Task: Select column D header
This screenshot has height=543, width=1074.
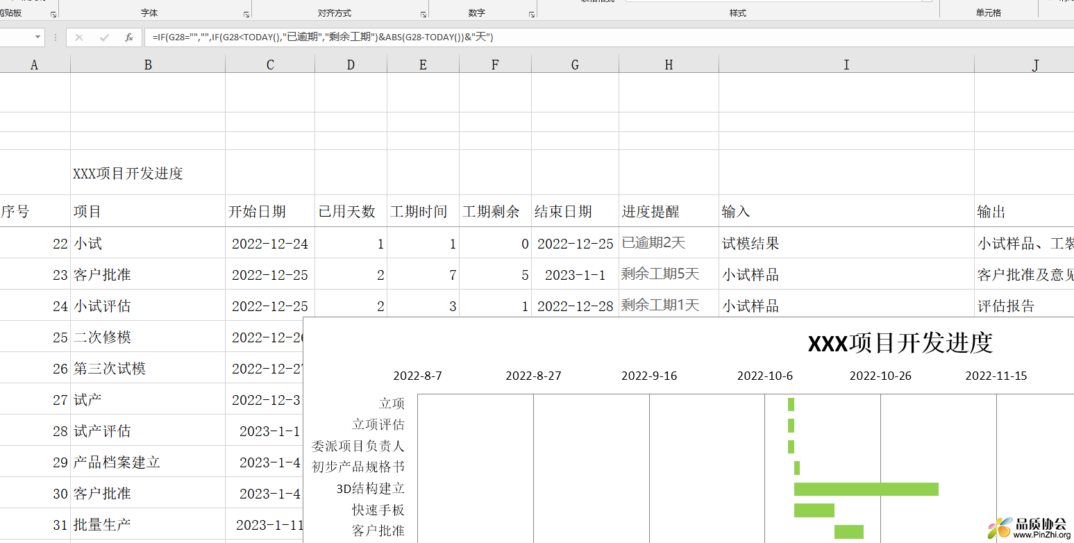Action: point(351,65)
